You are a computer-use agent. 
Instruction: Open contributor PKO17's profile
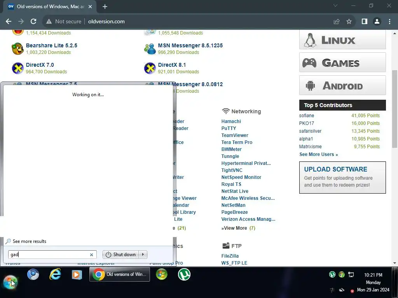coord(307,123)
